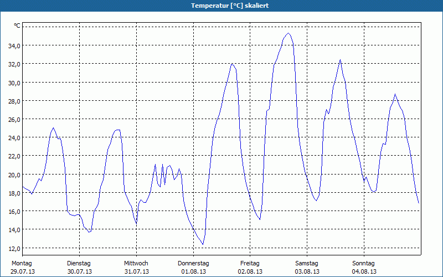Click the 32,0 axis value
Image resolution: width=443 pixels, height=277 pixels.
click(x=14, y=64)
